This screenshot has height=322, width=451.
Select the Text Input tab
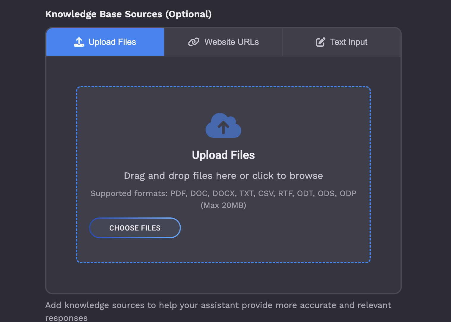click(341, 42)
